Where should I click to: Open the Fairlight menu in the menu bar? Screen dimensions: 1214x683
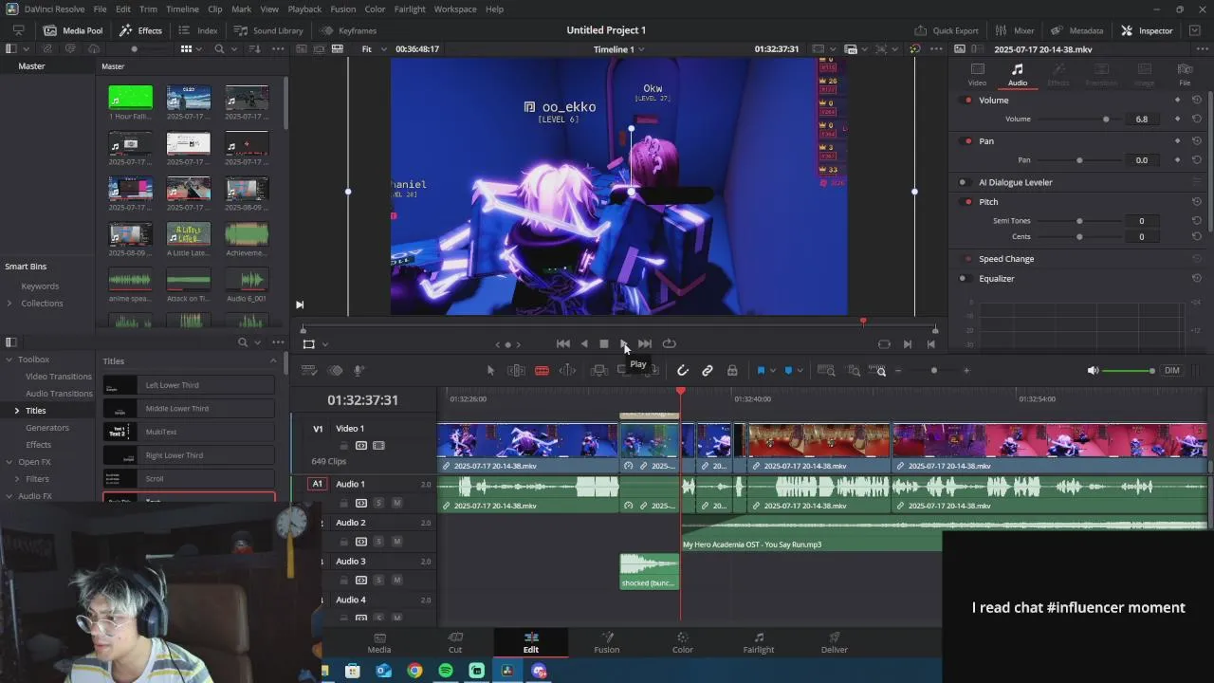(x=410, y=9)
